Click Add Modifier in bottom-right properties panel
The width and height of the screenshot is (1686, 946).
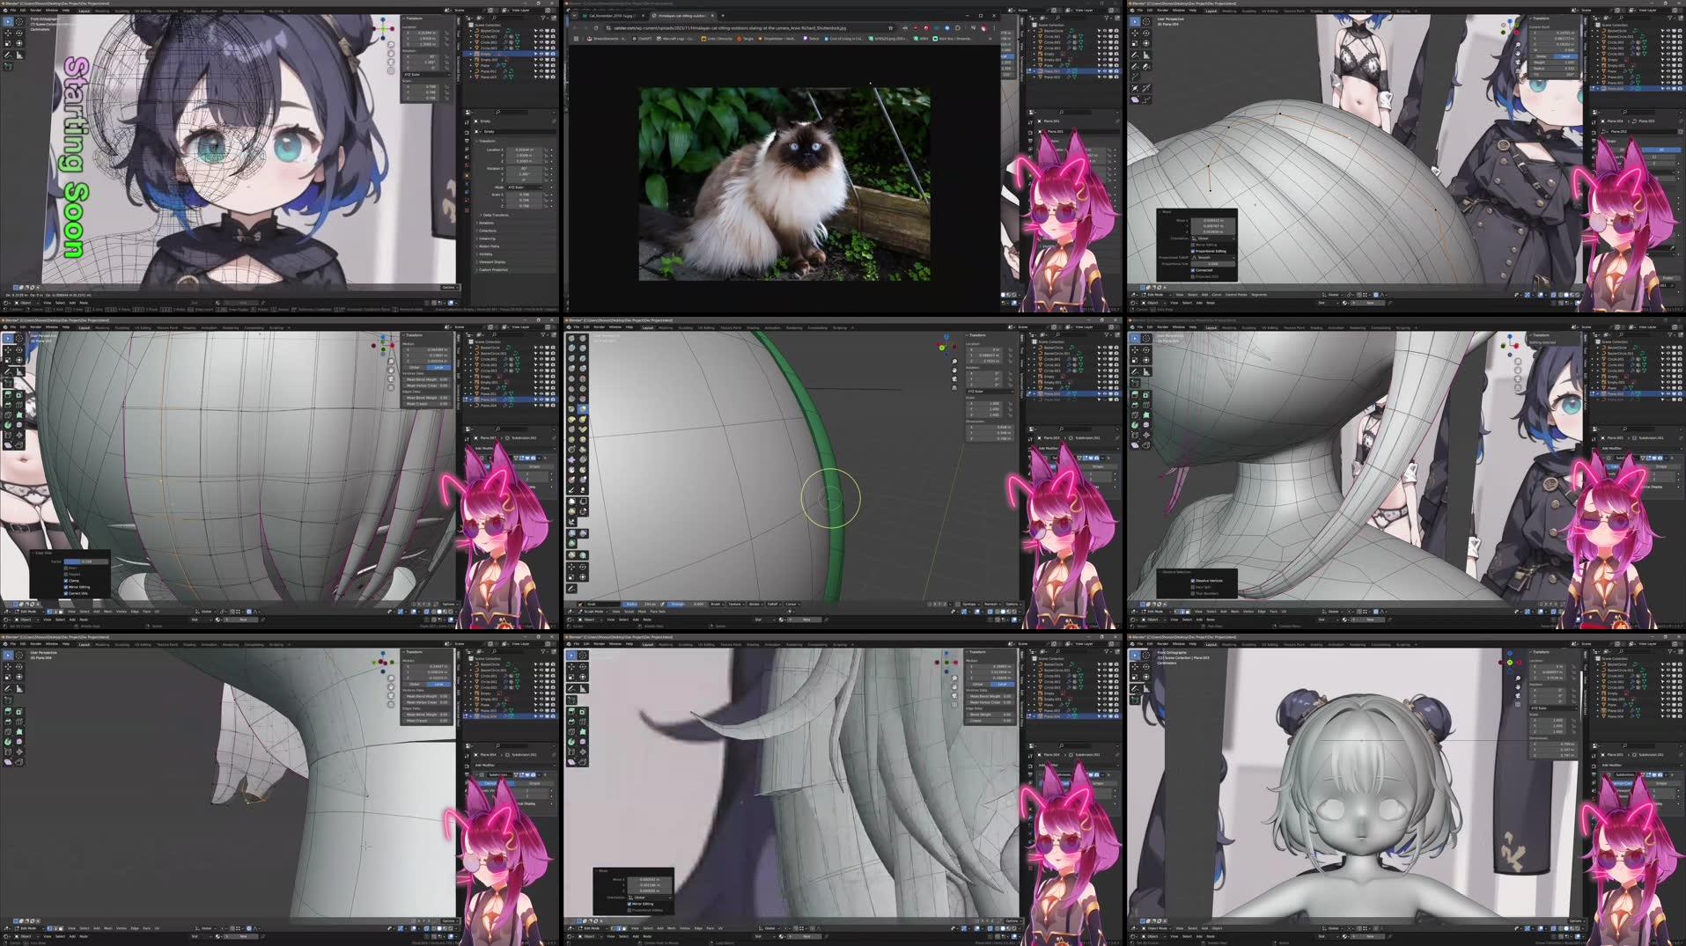1640,766
